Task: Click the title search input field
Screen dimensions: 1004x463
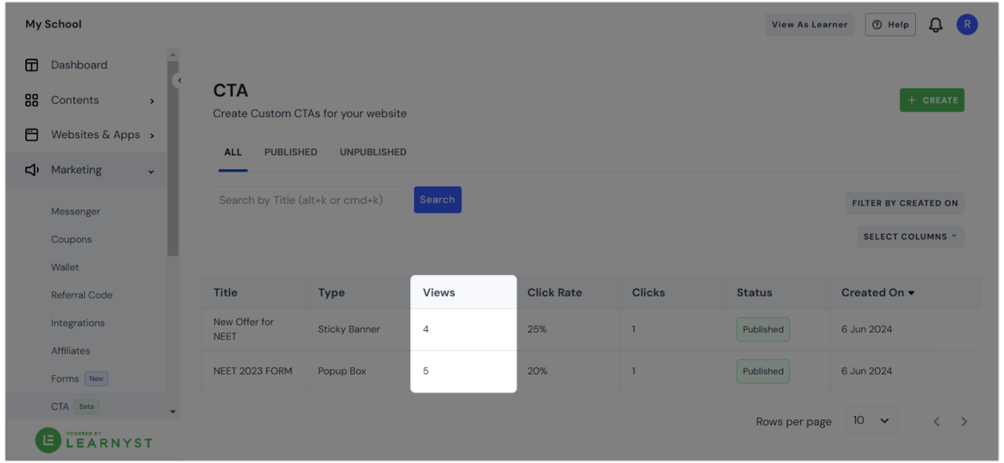Action: coord(310,199)
